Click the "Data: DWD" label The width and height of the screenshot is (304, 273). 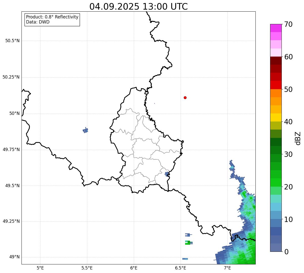point(38,22)
